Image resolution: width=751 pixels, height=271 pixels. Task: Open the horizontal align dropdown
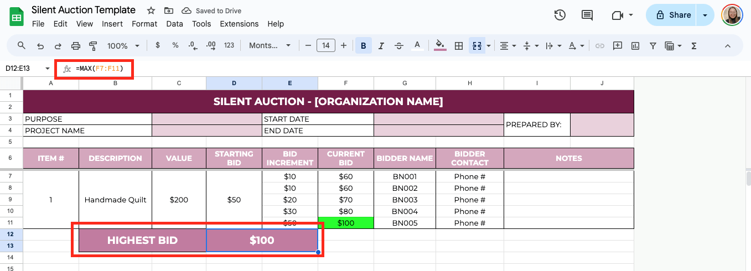pos(507,46)
